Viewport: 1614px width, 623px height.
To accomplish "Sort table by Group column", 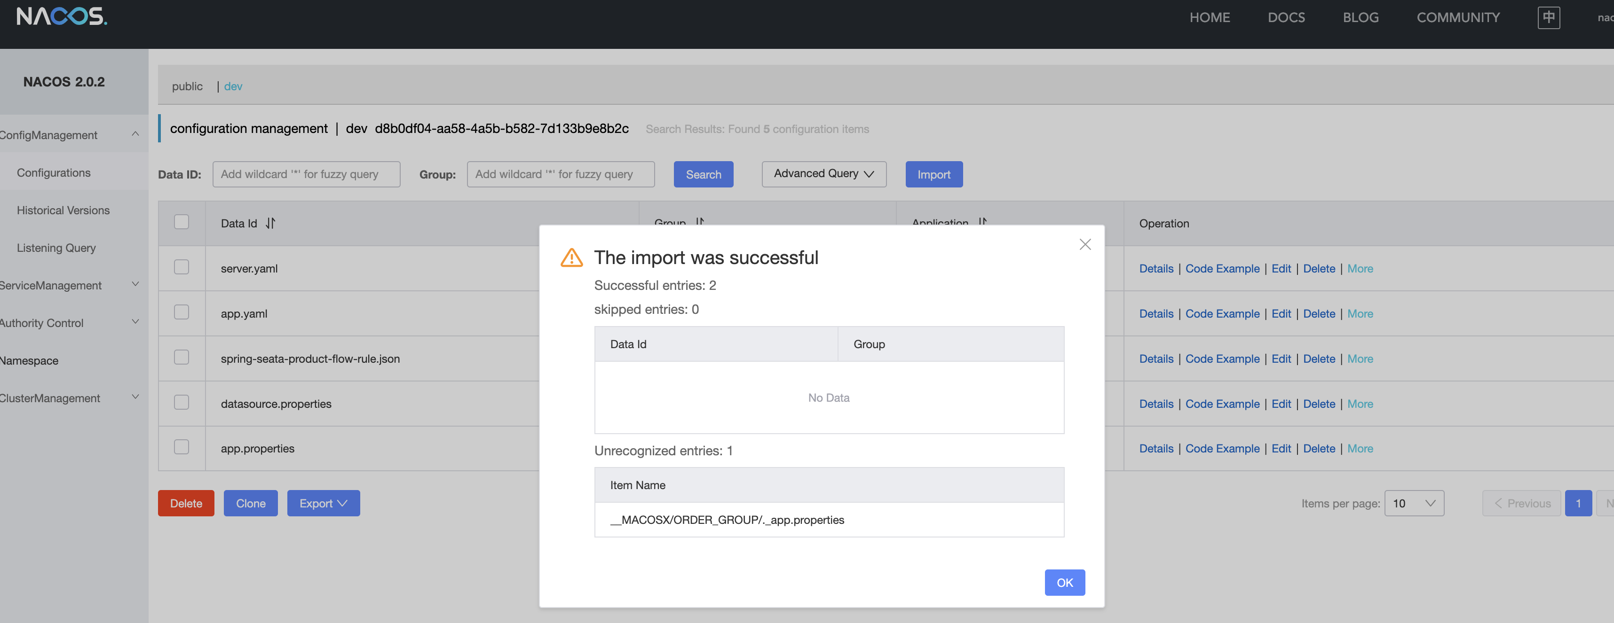I will [699, 221].
